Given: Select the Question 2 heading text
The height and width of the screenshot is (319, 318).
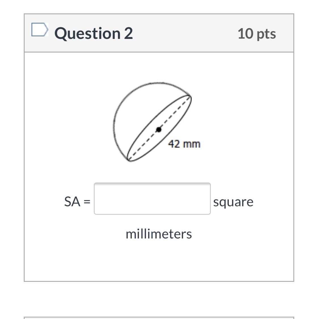Looking at the screenshot, I should pos(94,33).
